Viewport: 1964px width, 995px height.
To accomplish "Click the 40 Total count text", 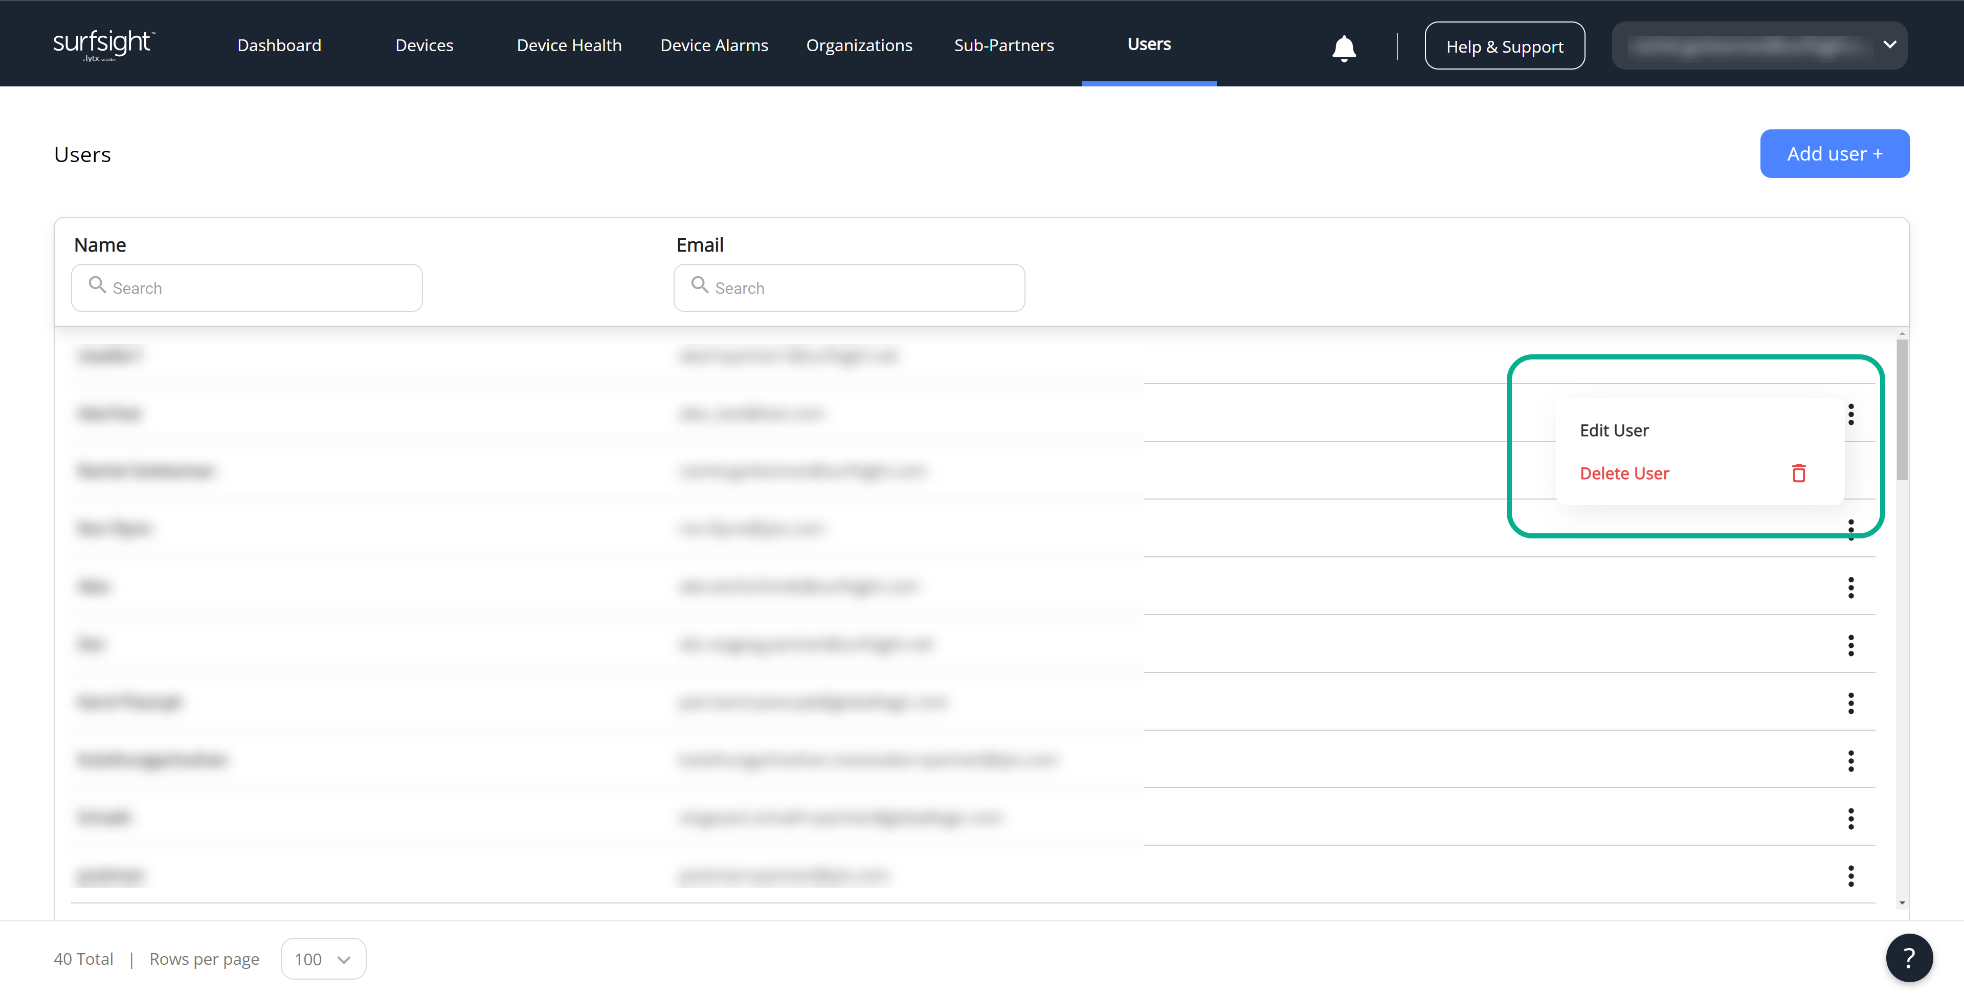I will 83,958.
